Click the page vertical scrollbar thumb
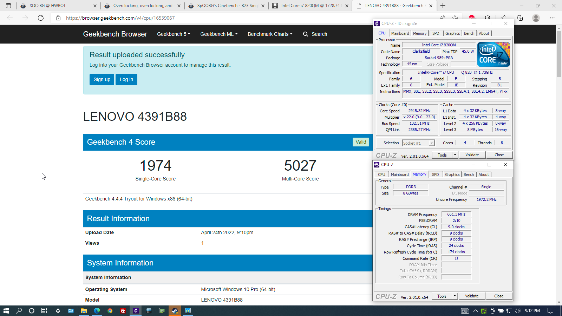This screenshot has height=316, width=562. [559, 54]
